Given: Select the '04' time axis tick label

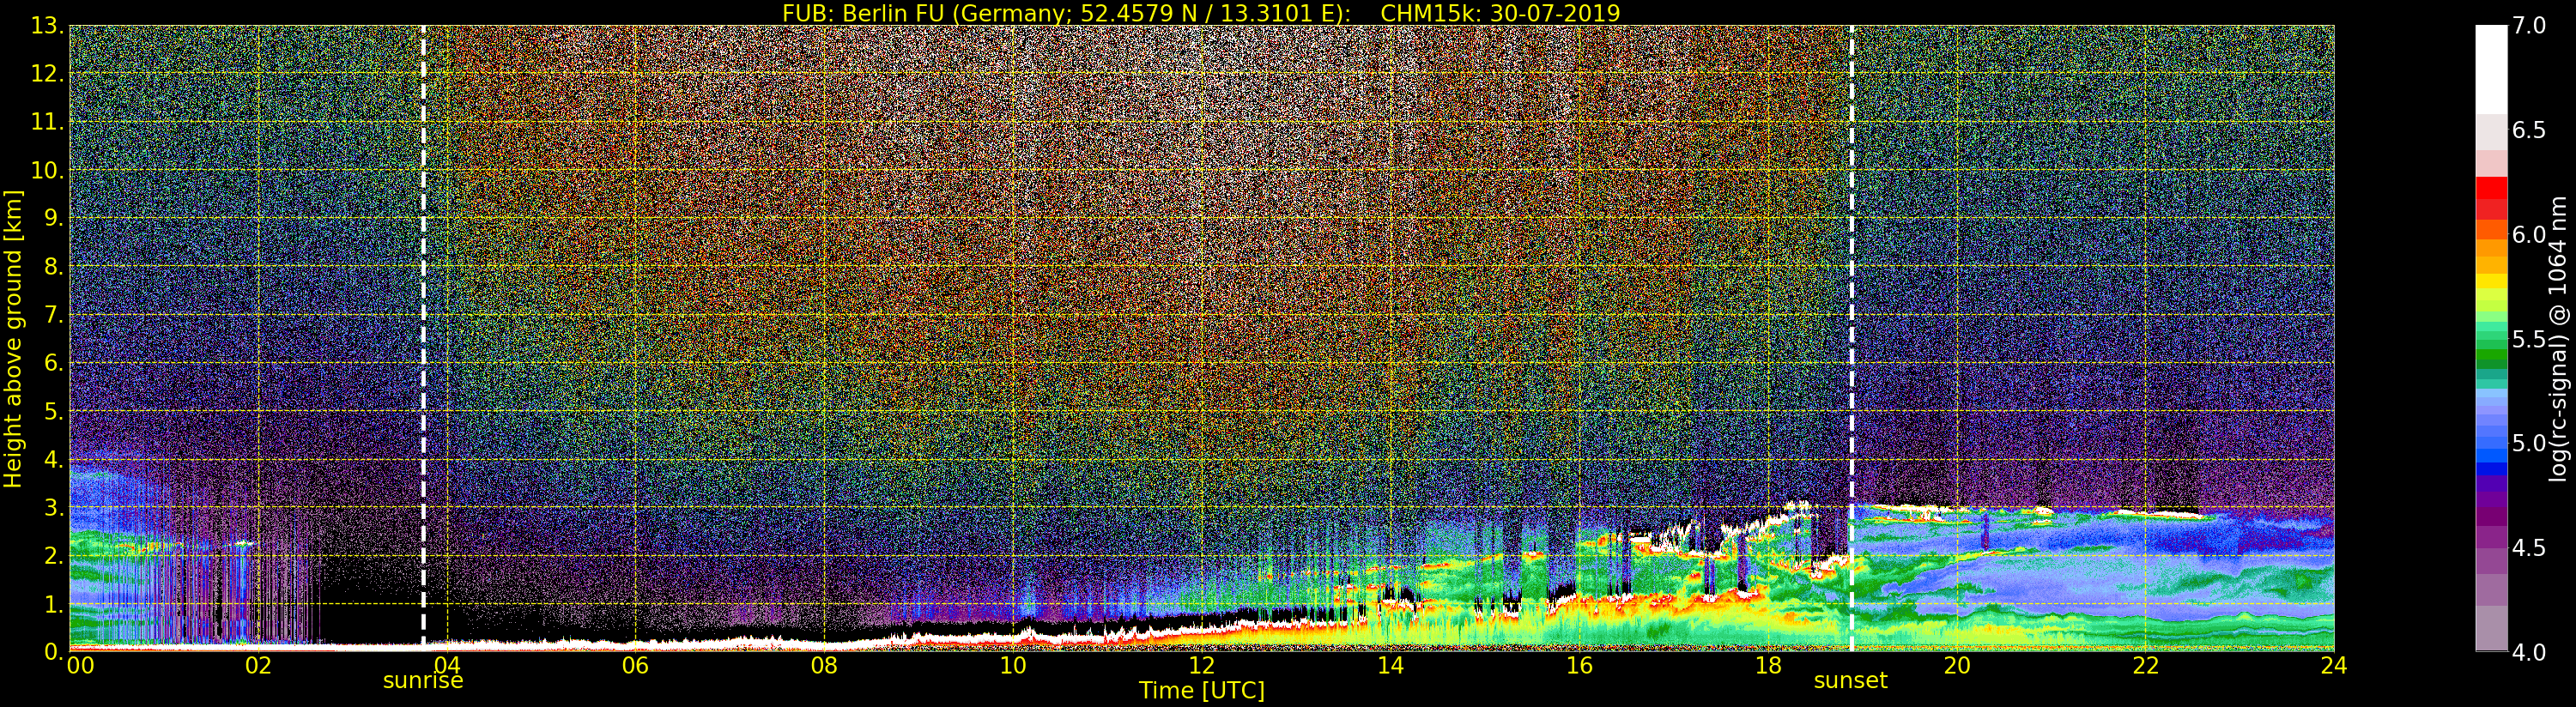Looking at the screenshot, I should tap(447, 665).
